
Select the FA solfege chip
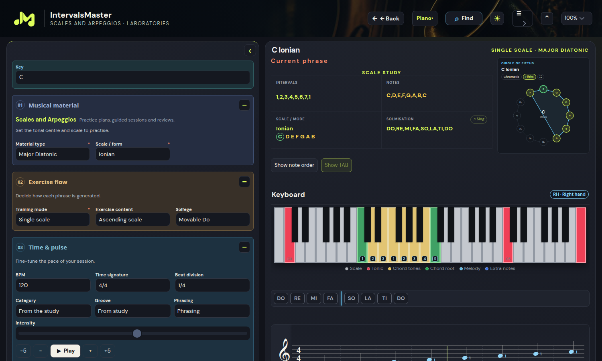330,298
